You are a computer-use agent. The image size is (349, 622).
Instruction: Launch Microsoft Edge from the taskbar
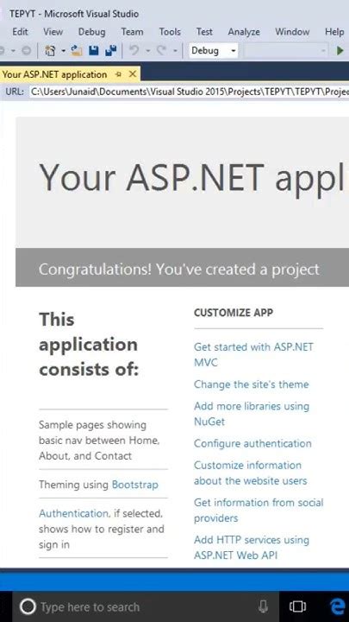tap(339, 606)
